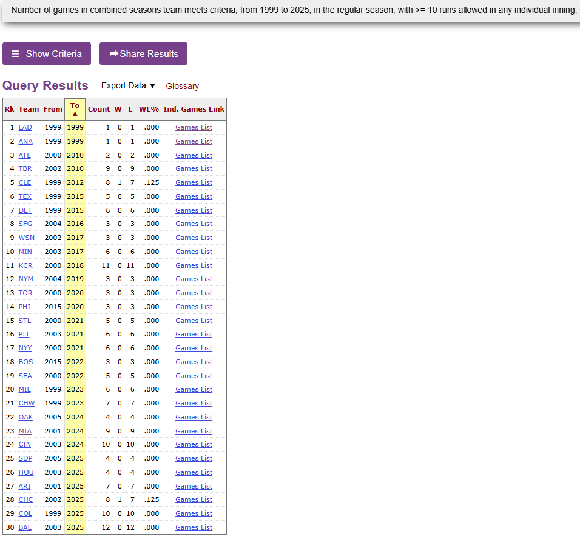Viewport: 580px width, 537px height.
Task: Open the ANA team link
Action: pyautogui.click(x=25, y=142)
